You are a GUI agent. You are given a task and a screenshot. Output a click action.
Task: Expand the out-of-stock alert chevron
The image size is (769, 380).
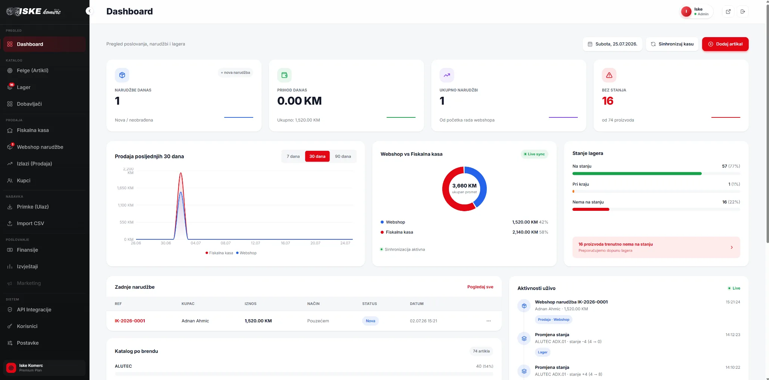pos(731,247)
